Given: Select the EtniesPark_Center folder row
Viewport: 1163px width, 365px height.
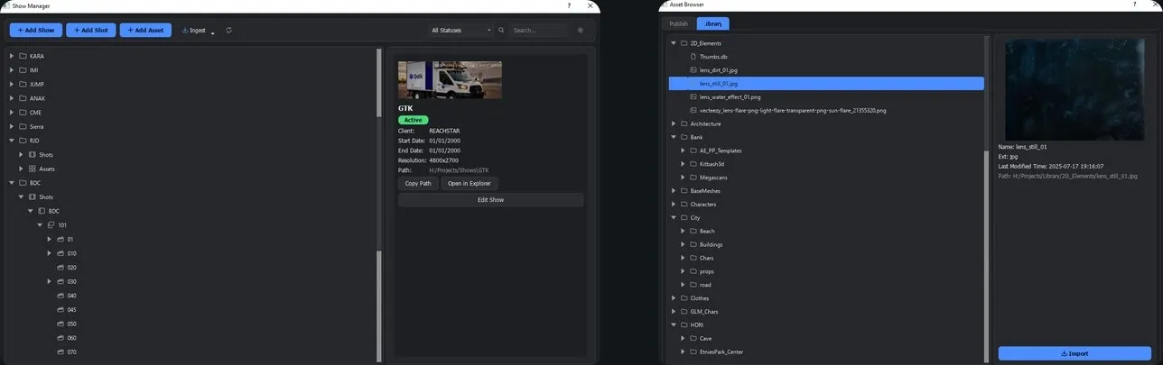Looking at the screenshot, I should [x=826, y=351].
